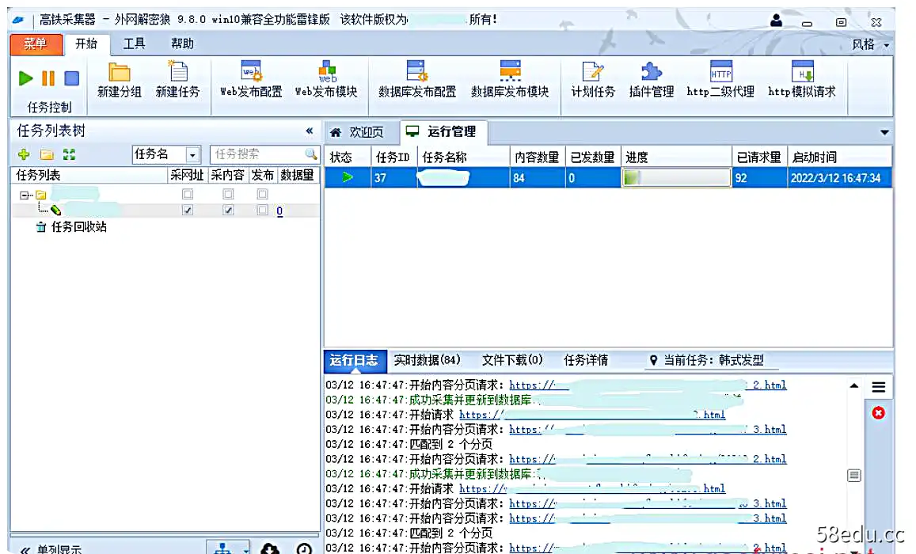Toggle 采内容 checkbox for the group row

229,194
